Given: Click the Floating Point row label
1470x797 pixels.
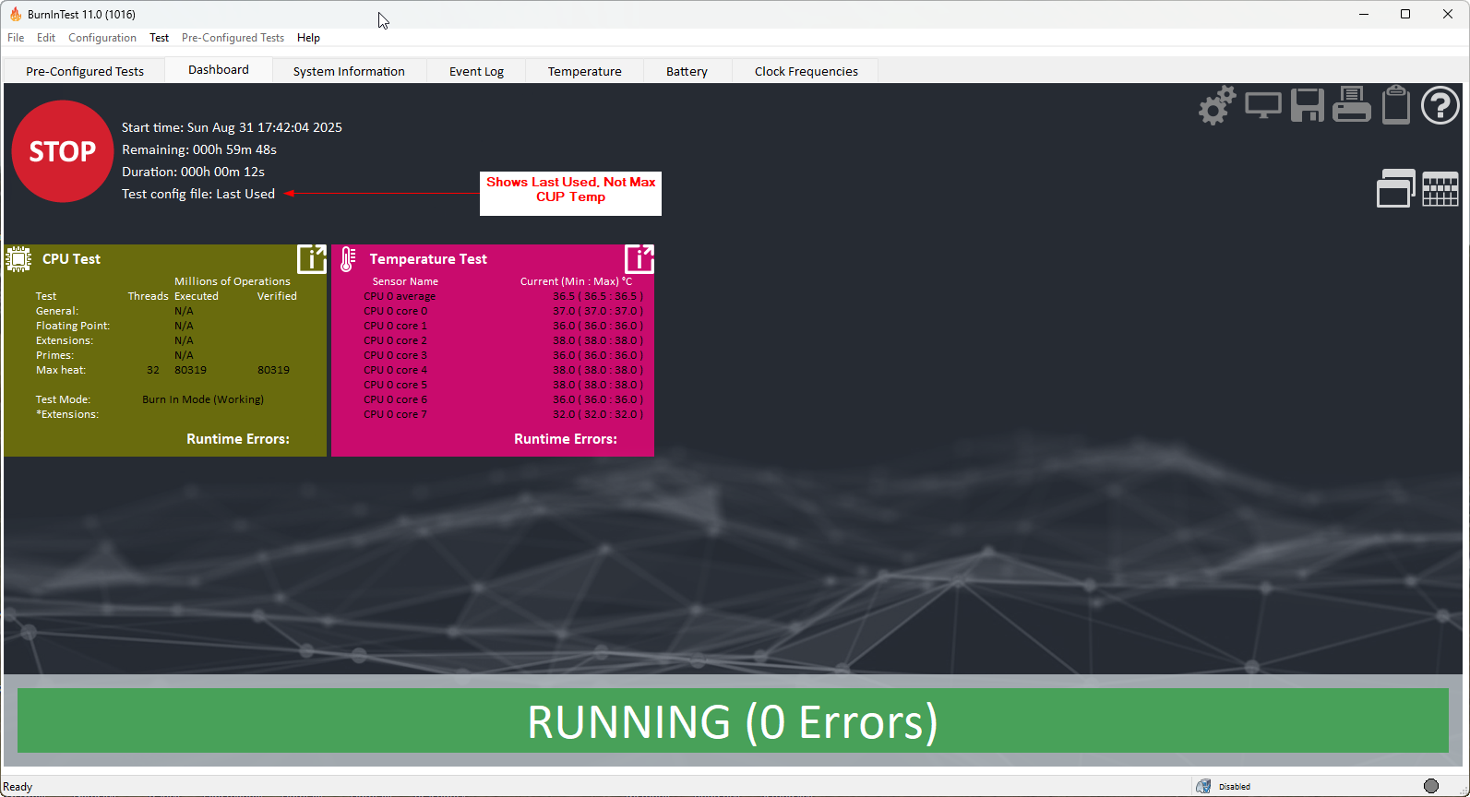Looking at the screenshot, I should coord(73,326).
